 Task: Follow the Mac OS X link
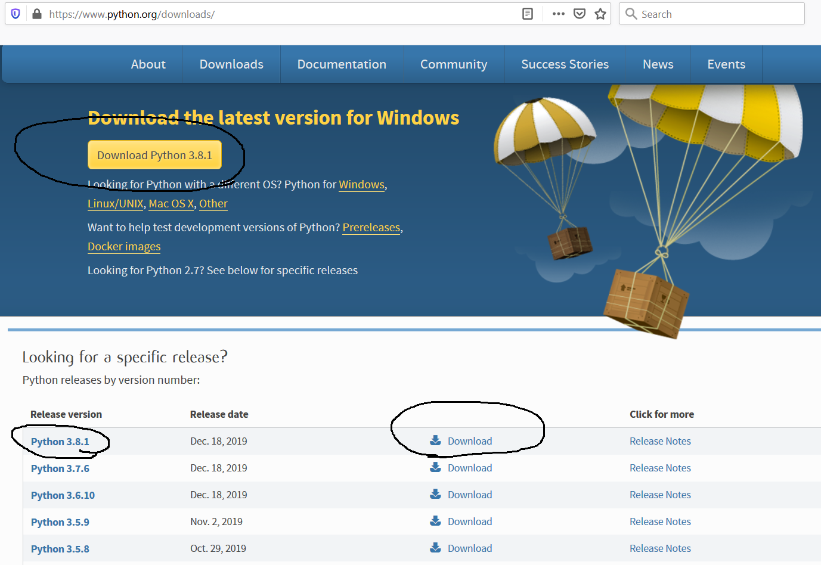[x=171, y=204]
